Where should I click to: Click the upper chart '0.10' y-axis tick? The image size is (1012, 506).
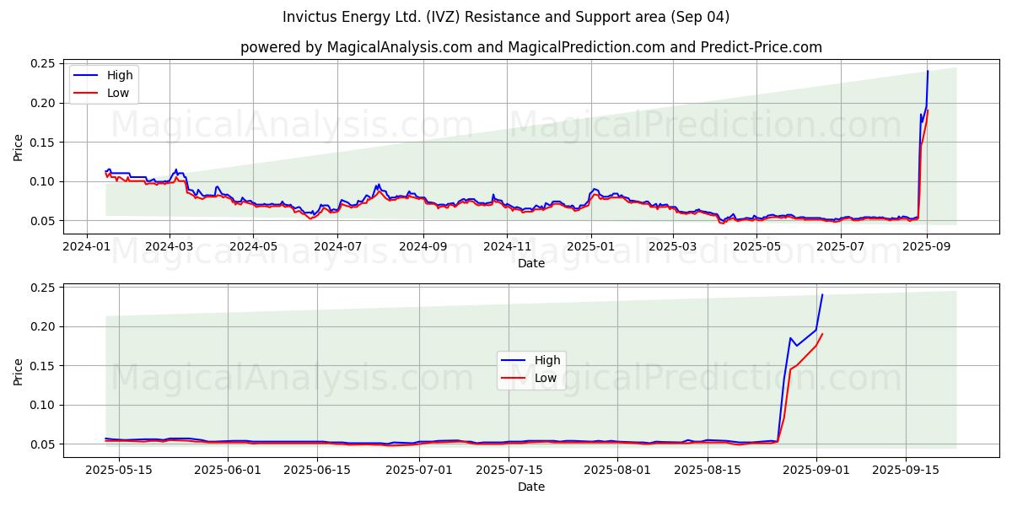(x=44, y=181)
